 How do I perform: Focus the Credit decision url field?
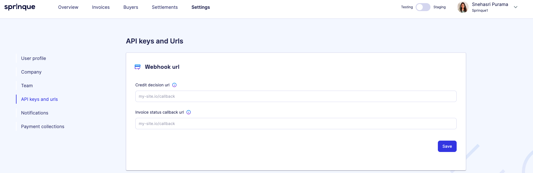click(x=296, y=96)
